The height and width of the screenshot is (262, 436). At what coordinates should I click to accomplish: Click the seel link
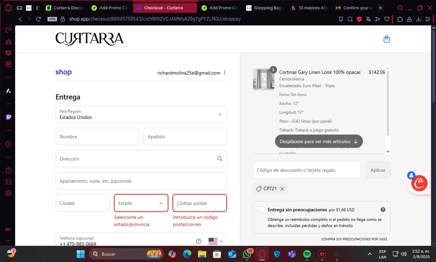[x=383, y=239]
